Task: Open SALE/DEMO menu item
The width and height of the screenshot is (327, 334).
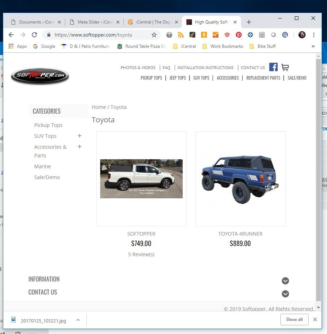Action: click(x=297, y=78)
